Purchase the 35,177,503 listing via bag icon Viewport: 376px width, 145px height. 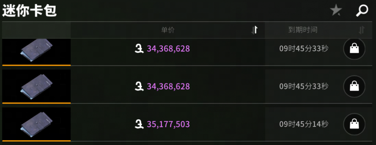pyautogui.click(x=354, y=124)
